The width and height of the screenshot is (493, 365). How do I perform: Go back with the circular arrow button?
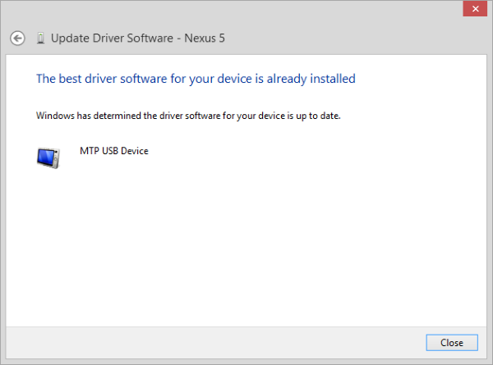17,39
